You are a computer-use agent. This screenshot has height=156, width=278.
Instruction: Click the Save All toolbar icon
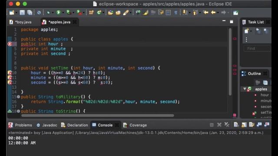coord(30,13)
